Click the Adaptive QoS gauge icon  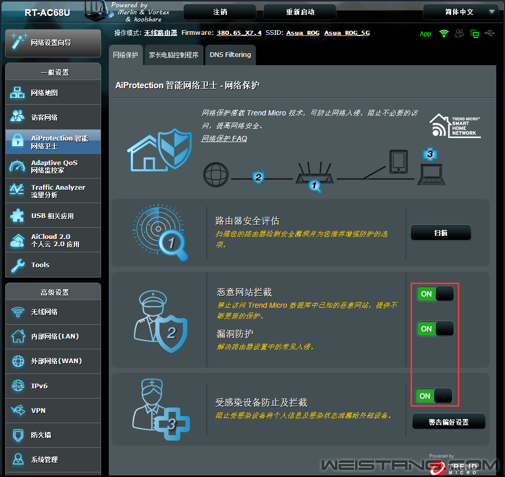(x=17, y=166)
